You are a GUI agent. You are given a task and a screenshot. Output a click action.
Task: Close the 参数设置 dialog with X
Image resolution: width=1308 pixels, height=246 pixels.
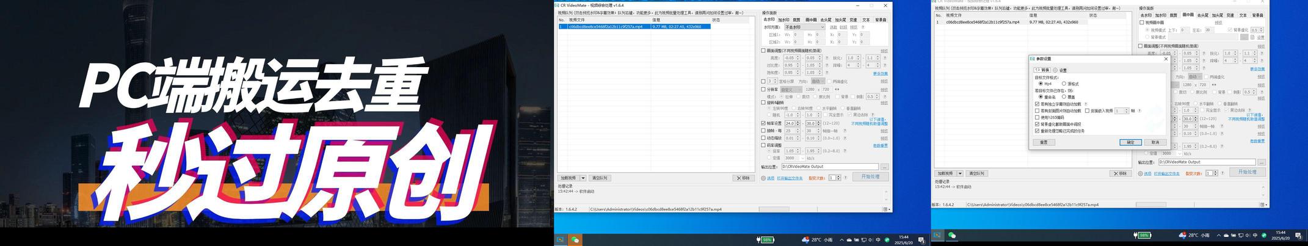coord(1166,59)
